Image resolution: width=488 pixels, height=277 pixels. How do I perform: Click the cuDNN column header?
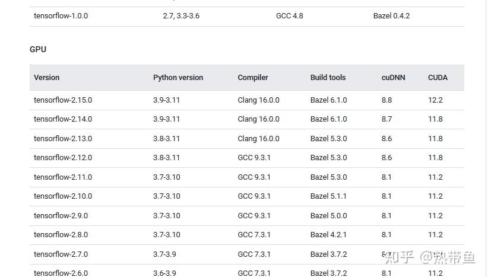(x=393, y=78)
